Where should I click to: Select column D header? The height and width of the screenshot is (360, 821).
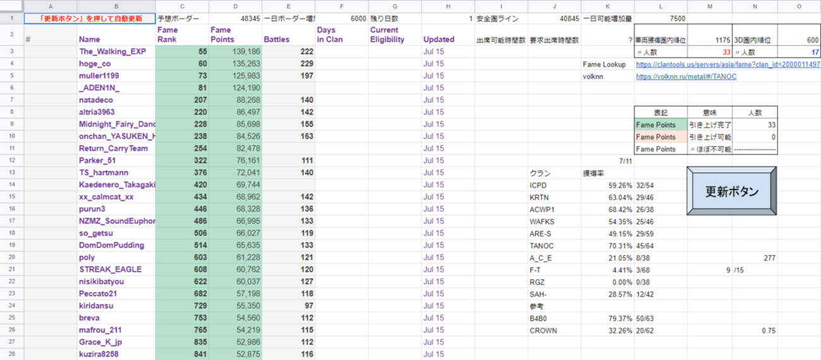[x=236, y=6]
